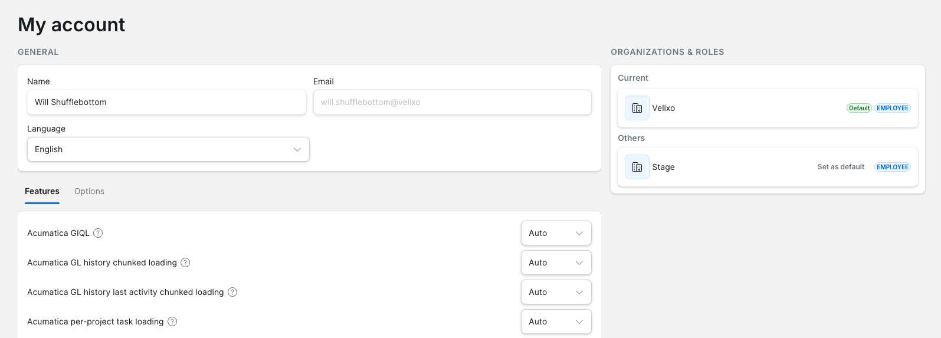Click the My account page heading

pos(71,25)
